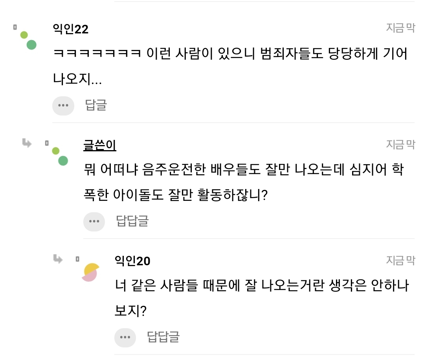Click 익인22's green dots avatar

(28, 40)
